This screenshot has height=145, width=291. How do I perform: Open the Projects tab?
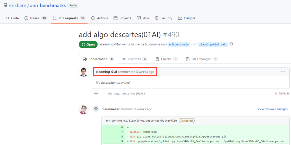tap(122, 18)
